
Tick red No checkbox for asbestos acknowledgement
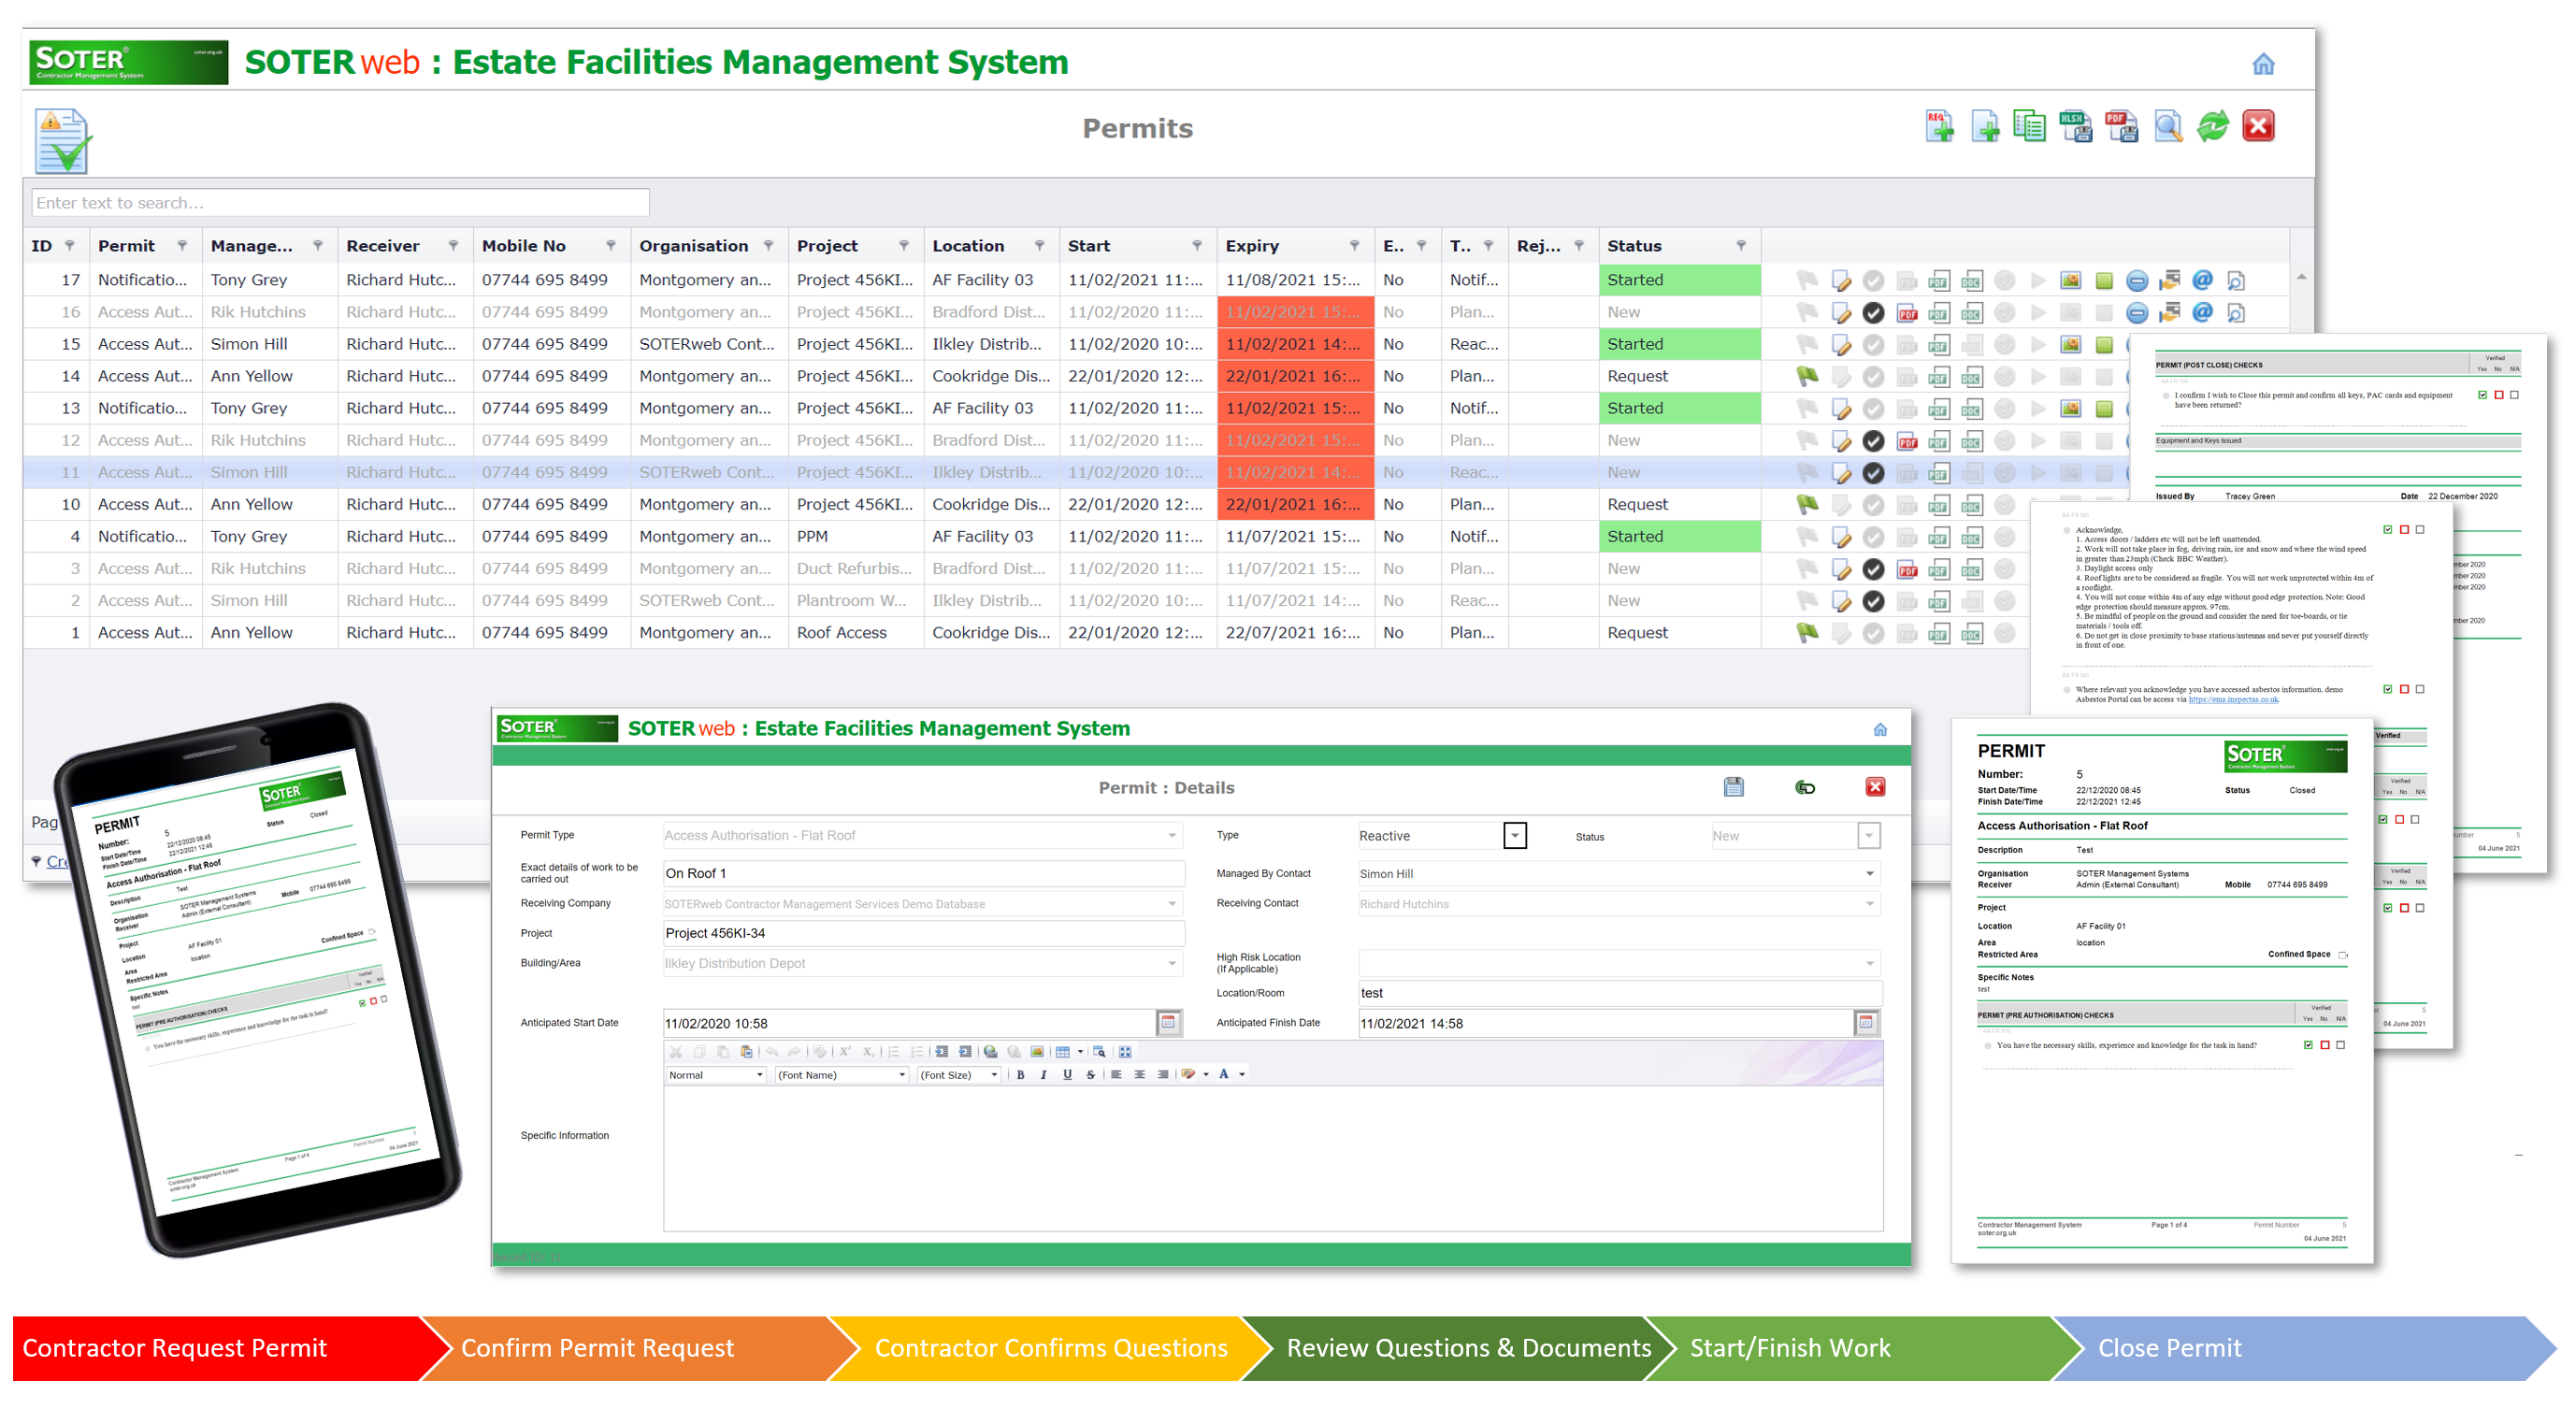coord(2404,689)
